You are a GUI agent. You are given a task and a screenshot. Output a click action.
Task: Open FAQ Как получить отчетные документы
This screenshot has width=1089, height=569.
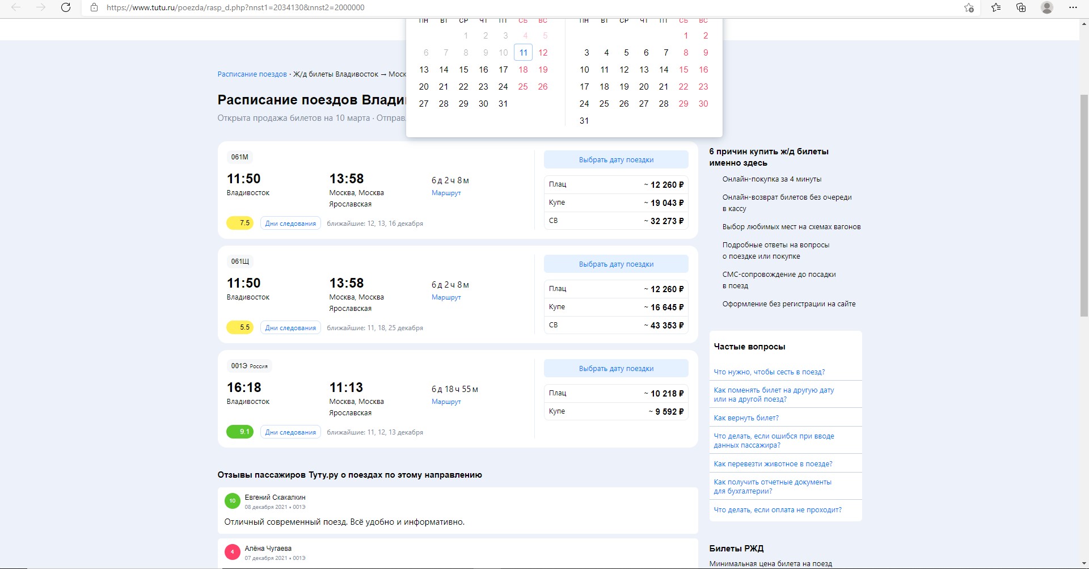(x=773, y=487)
